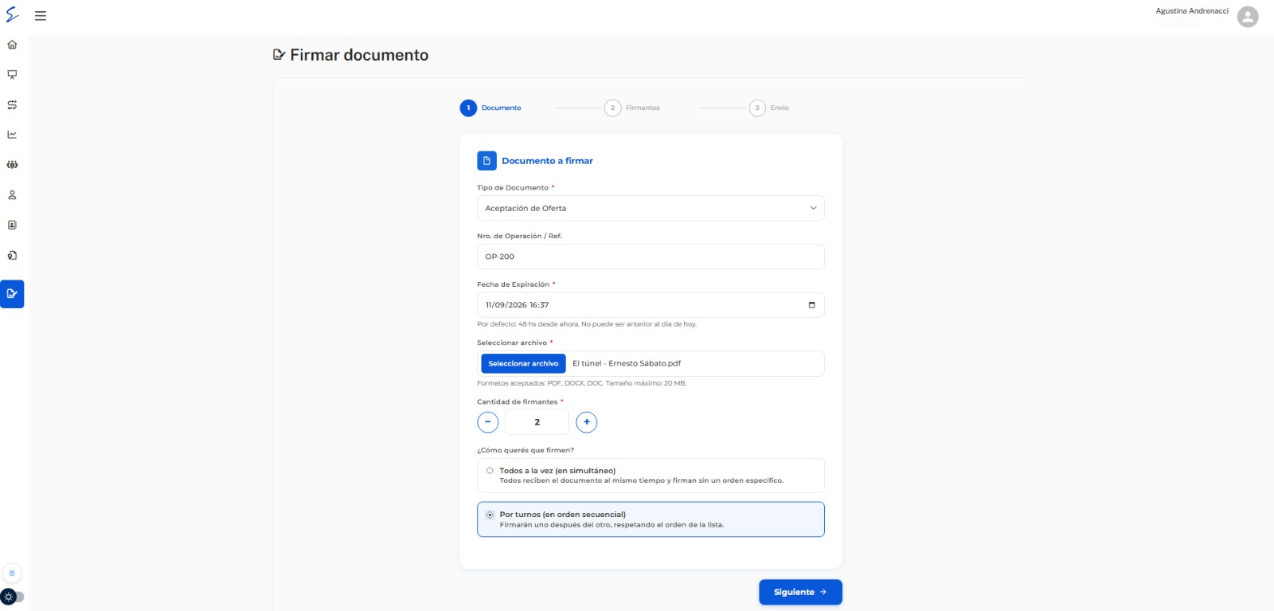Click the blue document icon beside Documento a firmar

487,161
